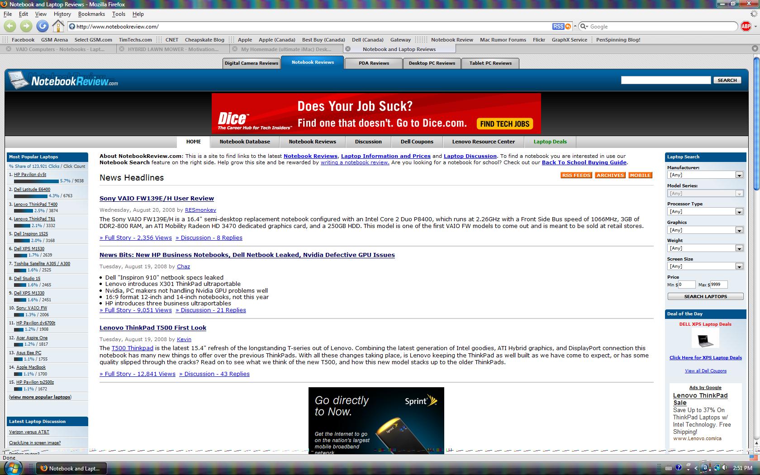Open the on-screen keyboard tray icon
760x475 pixels.
[669, 468]
